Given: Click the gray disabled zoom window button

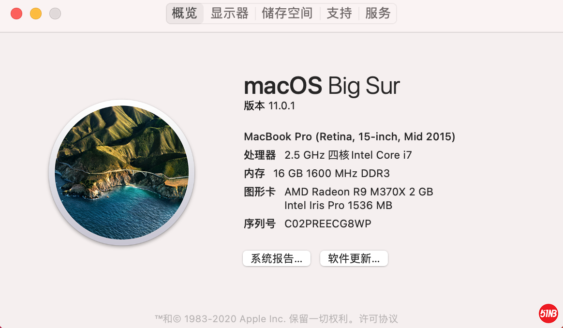Looking at the screenshot, I should tap(55, 14).
